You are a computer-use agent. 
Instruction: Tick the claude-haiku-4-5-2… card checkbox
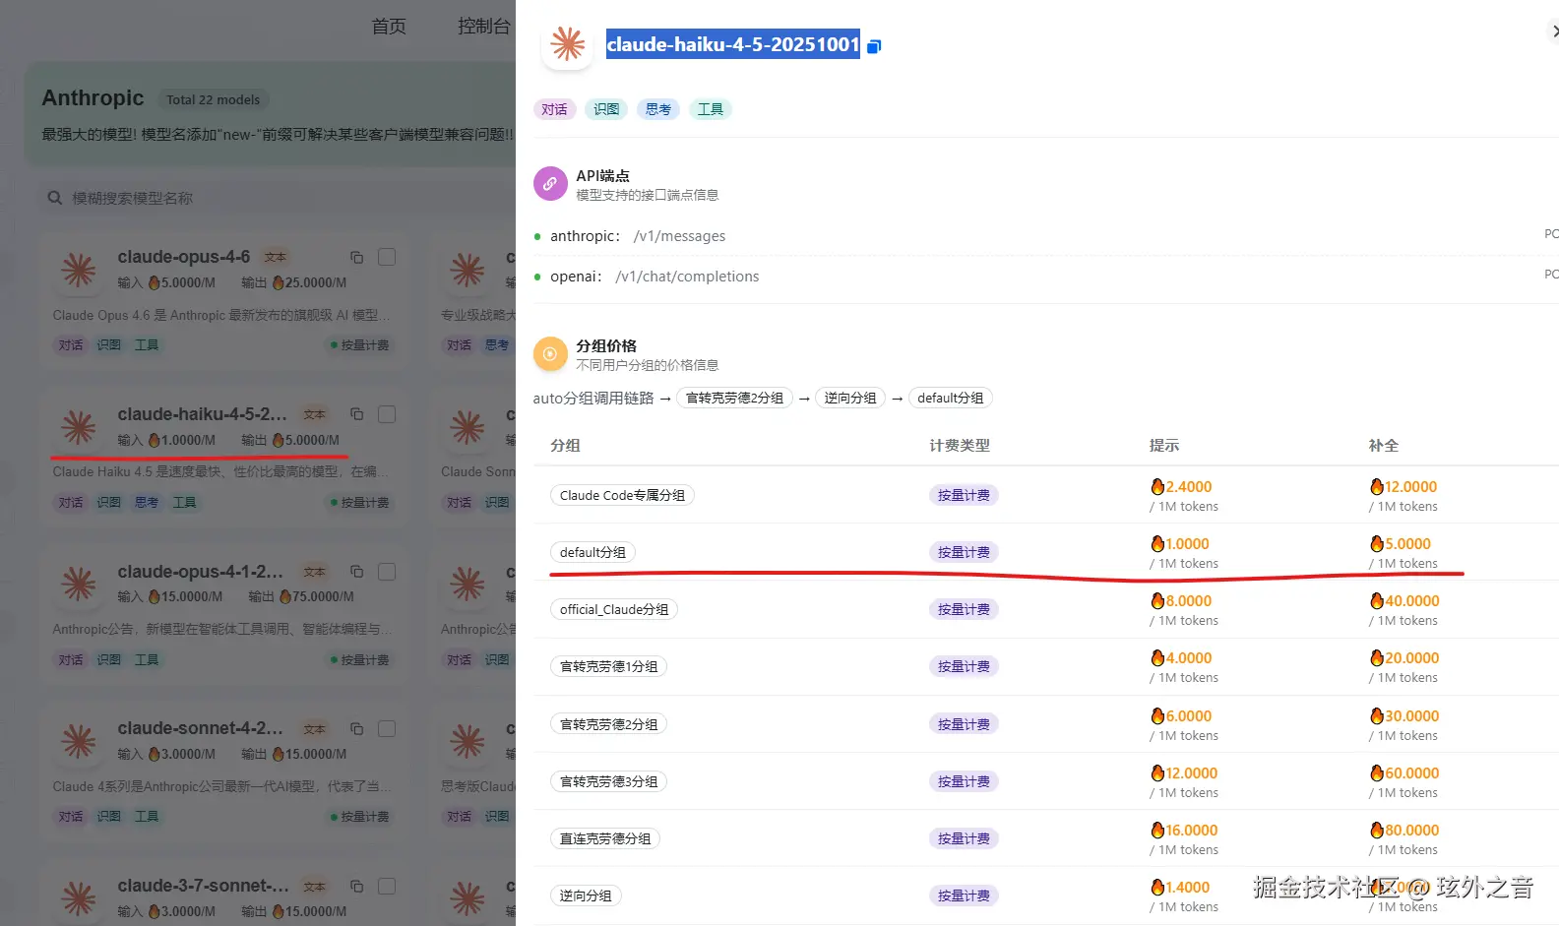(387, 414)
